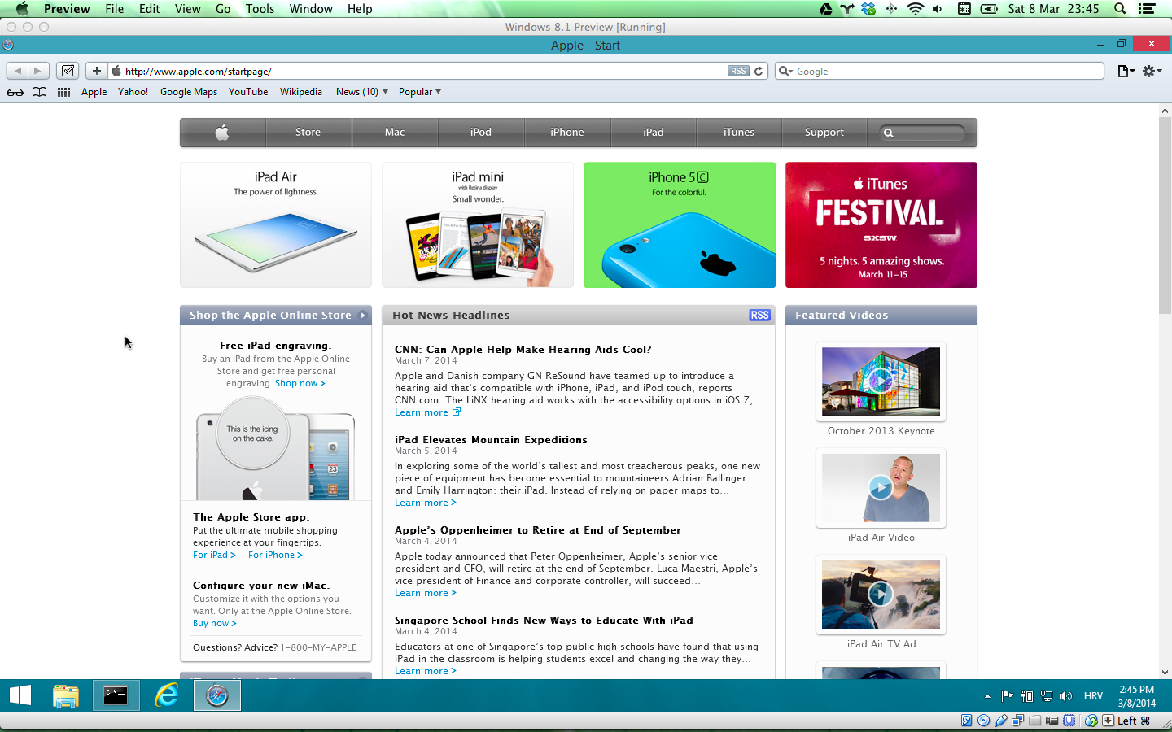Open the Preview View menu
This screenshot has height=732, width=1172.
coord(187,9)
